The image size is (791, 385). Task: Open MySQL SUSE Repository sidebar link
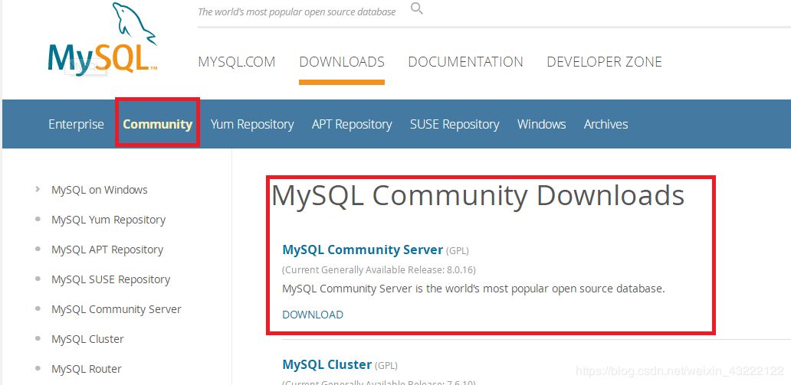(x=110, y=279)
